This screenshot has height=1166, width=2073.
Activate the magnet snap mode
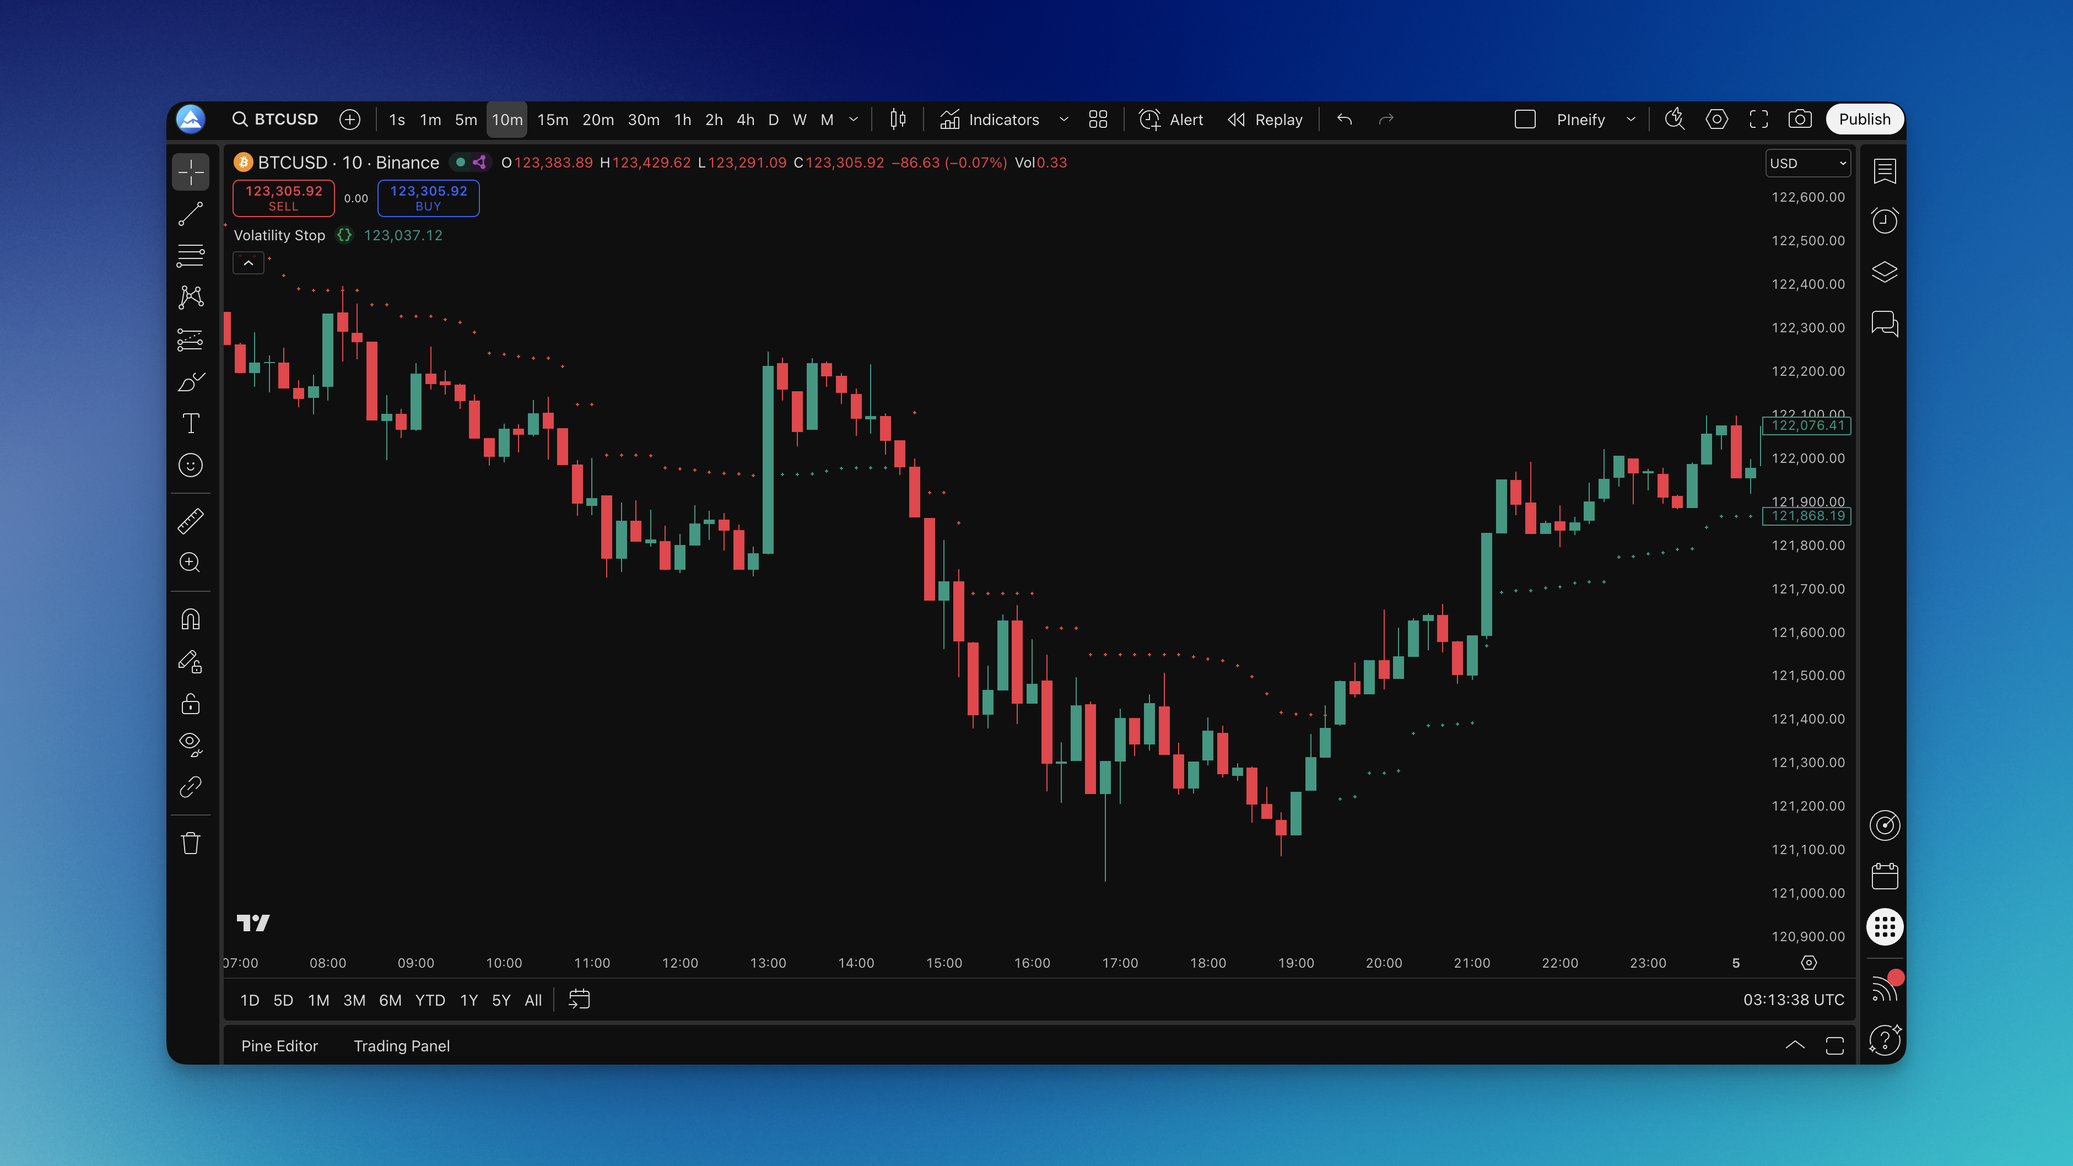click(x=191, y=619)
